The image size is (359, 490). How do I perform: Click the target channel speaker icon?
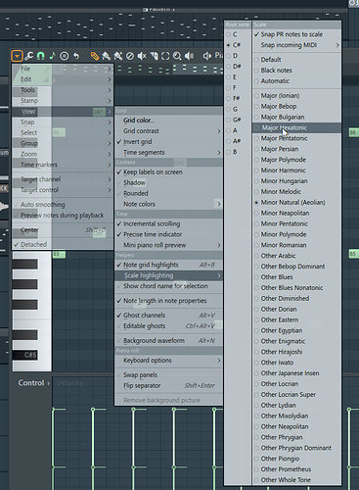click(x=207, y=56)
